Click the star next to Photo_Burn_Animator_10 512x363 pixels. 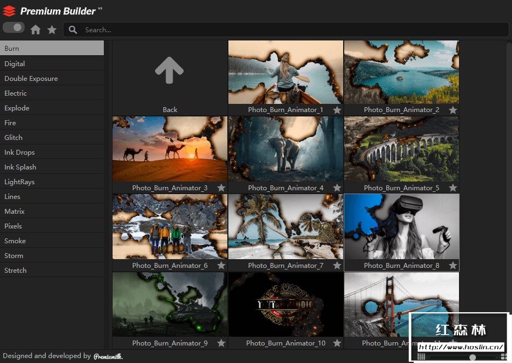coord(337,343)
